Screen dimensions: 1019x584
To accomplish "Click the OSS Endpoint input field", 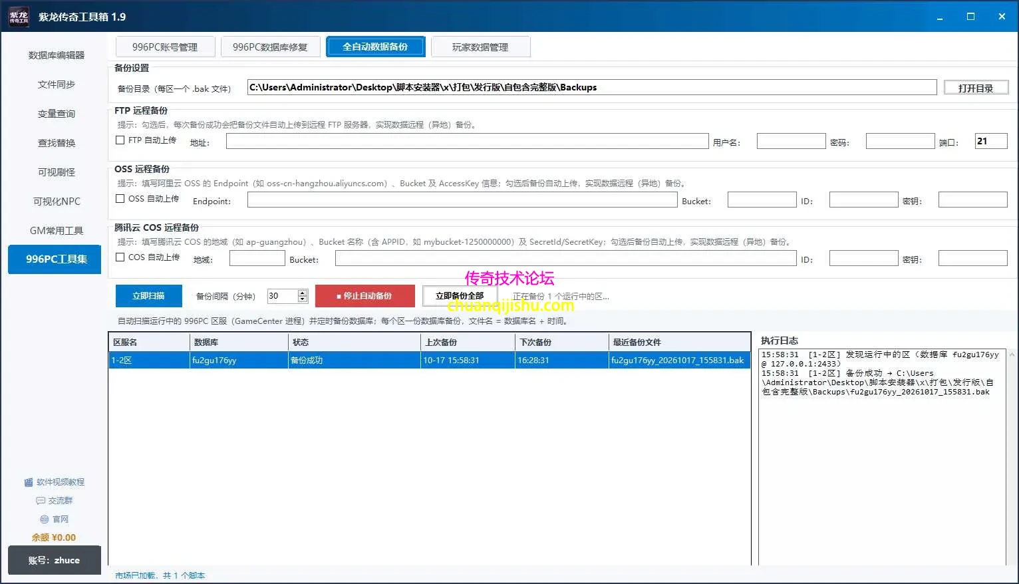I will [462, 200].
